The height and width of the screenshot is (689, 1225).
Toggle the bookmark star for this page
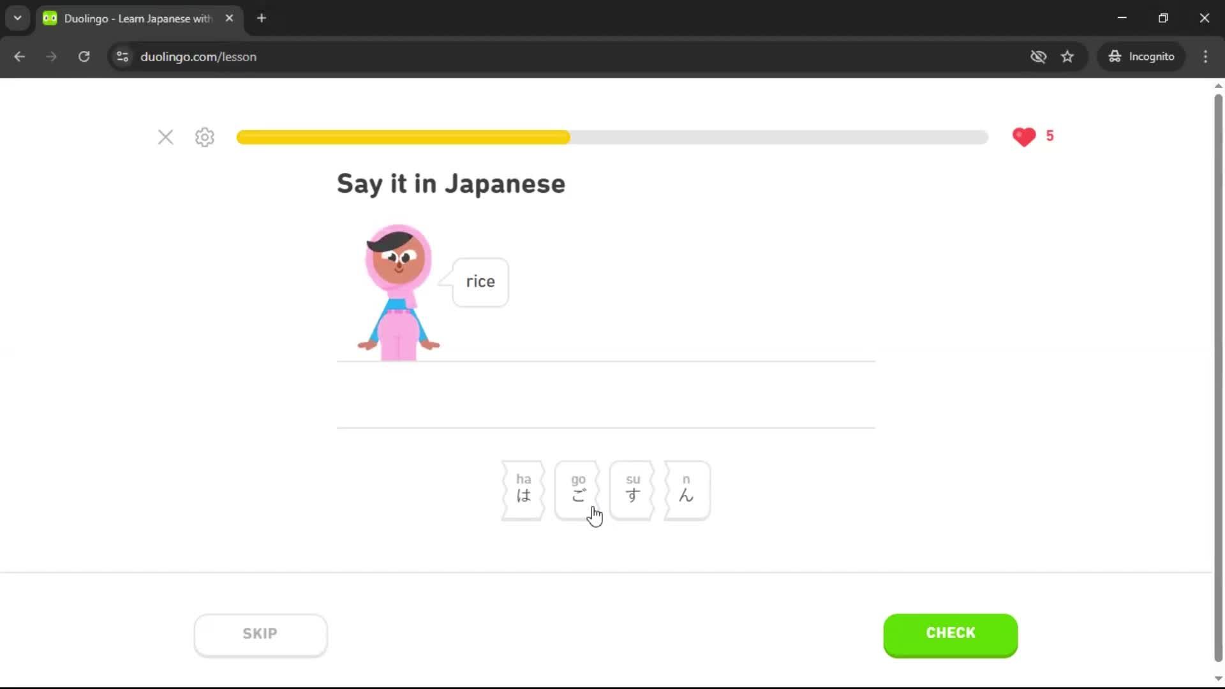pos(1067,56)
